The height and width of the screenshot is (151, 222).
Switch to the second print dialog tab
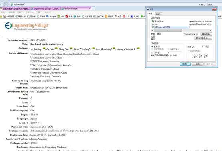(x=158, y=14)
